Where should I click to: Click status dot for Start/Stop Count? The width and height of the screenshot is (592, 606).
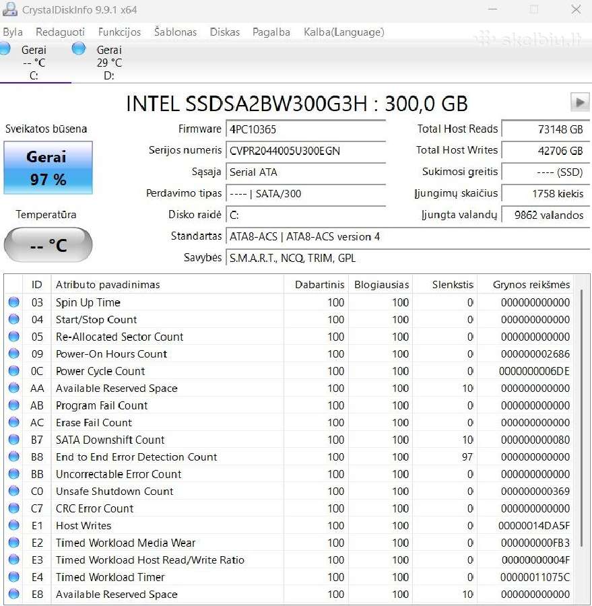(14, 319)
